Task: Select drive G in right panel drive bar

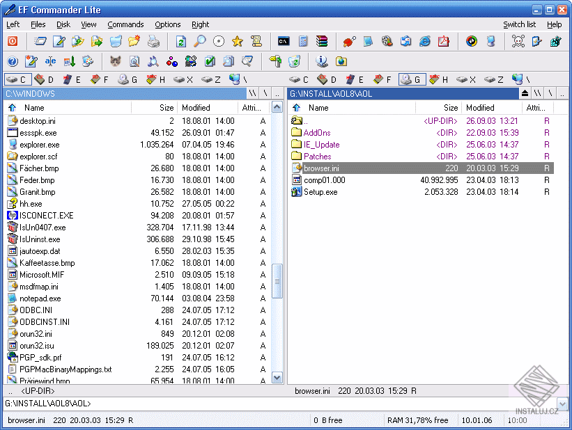Action: 411,79
